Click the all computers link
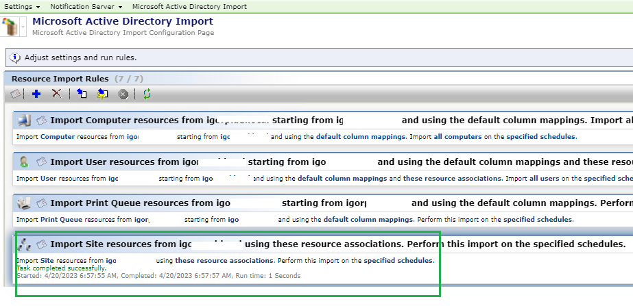 coord(457,137)
